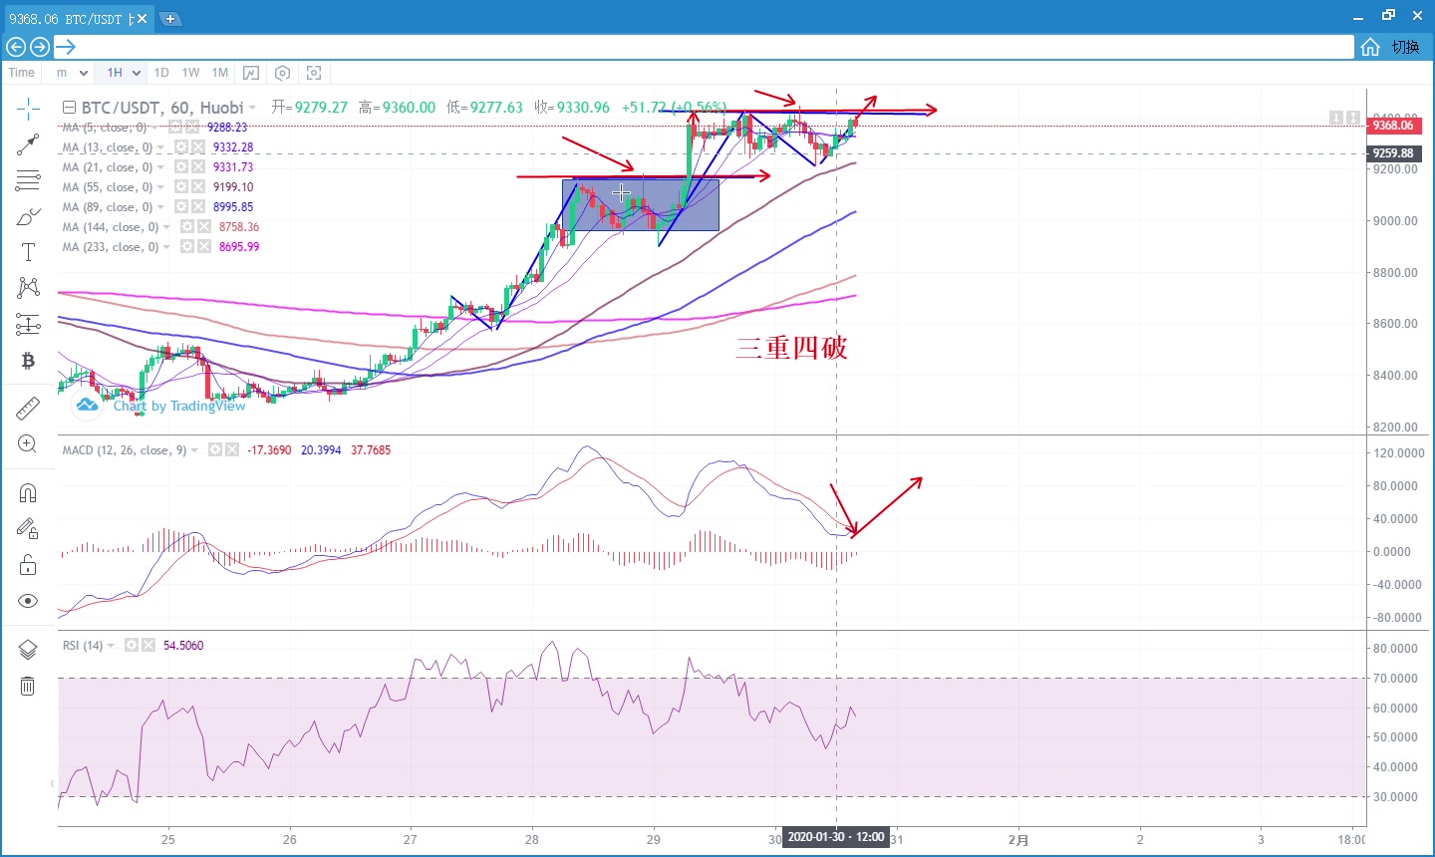Screen dimensions: 1435x857
Task: Toggle magnet mode for drawings
Action: (x=28, y=493)
